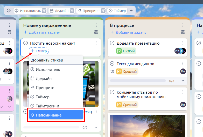The image size is (203, 137).
Task: Open В процессе column options menu
Action: pyautogui.click(x=183, y=25)
